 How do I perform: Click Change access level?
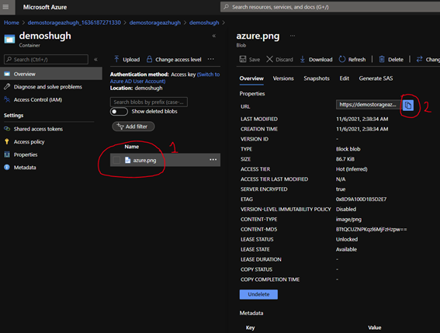point(174,59)
